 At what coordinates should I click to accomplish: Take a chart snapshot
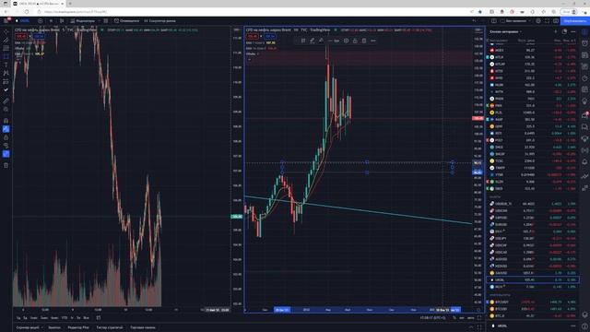(x=555, y=21)
